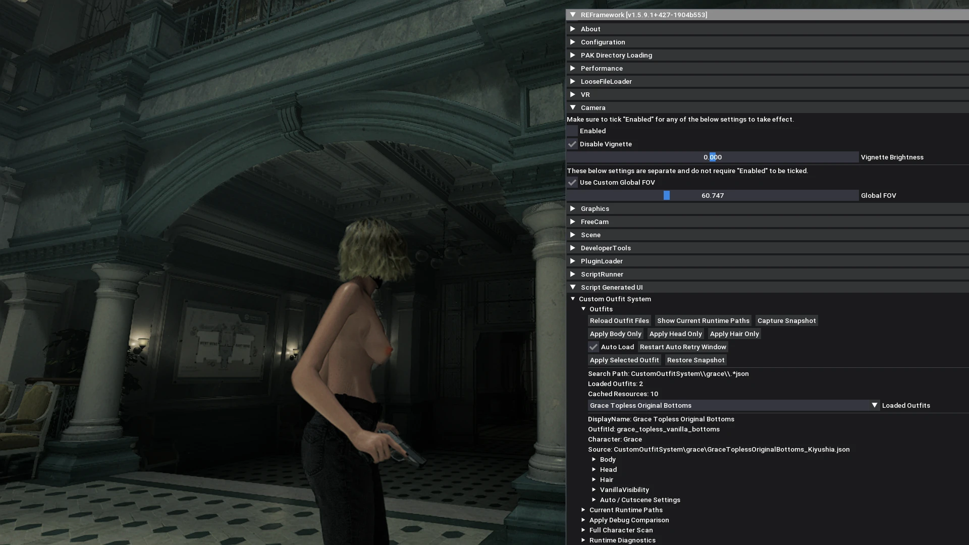Expand the PAK Directory Loading arrow

[x=573, y=55]
